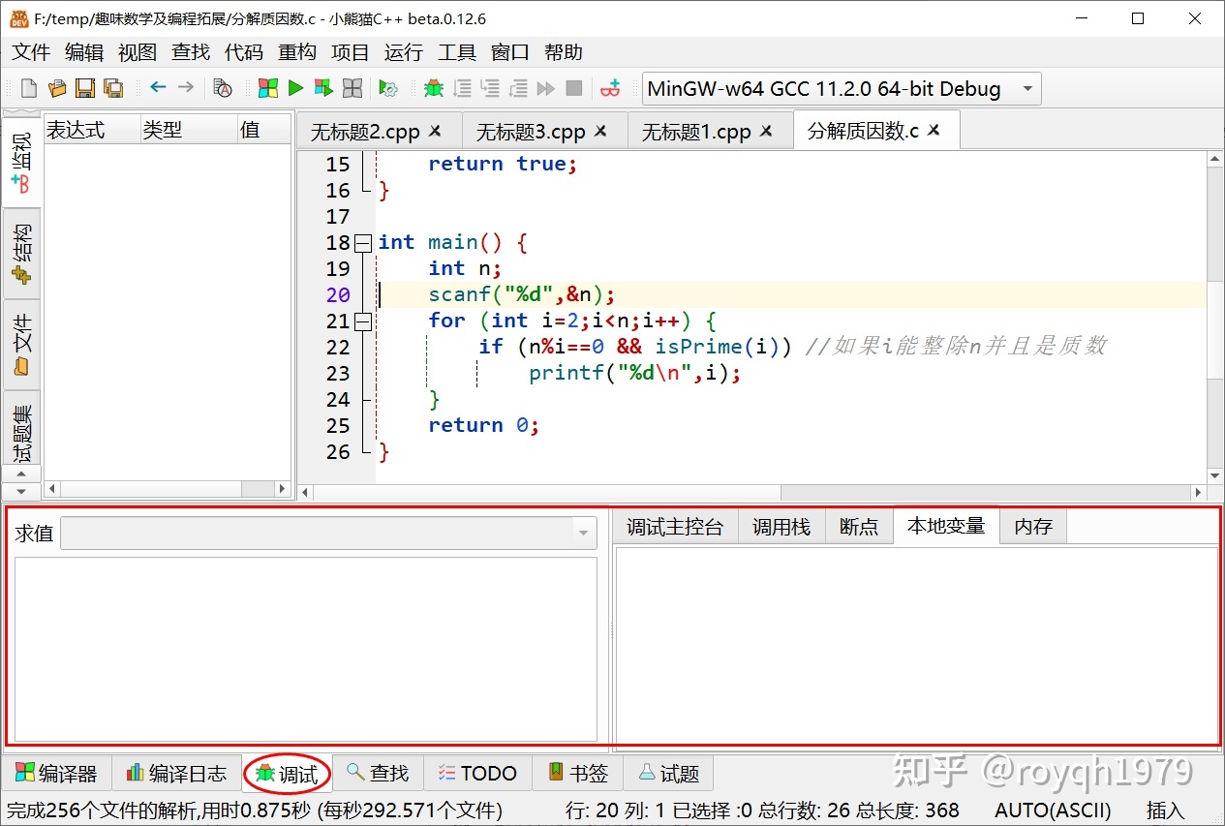Open the 文件 menu
The width and height of the screenshot is (1225, 826).
point(31,52)
